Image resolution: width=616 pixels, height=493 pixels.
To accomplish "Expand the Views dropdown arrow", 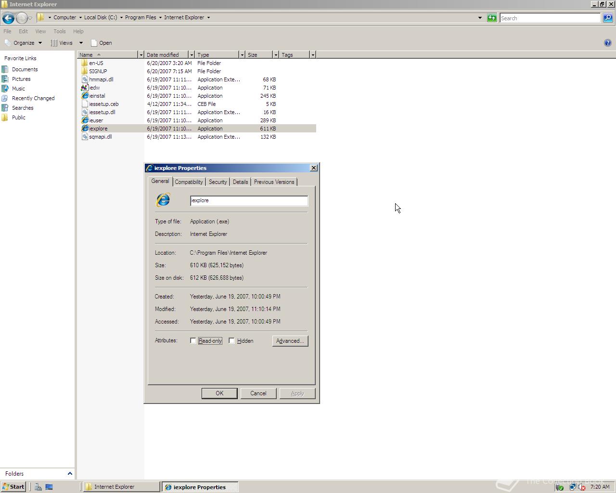I will (81, 43).
